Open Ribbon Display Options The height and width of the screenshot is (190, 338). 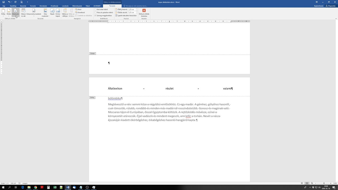tap(317, 2)
